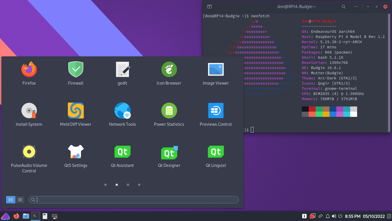This screenshot has height=221, width=392.
Task: Open the power menu in system tray
Action: (340, 216)
